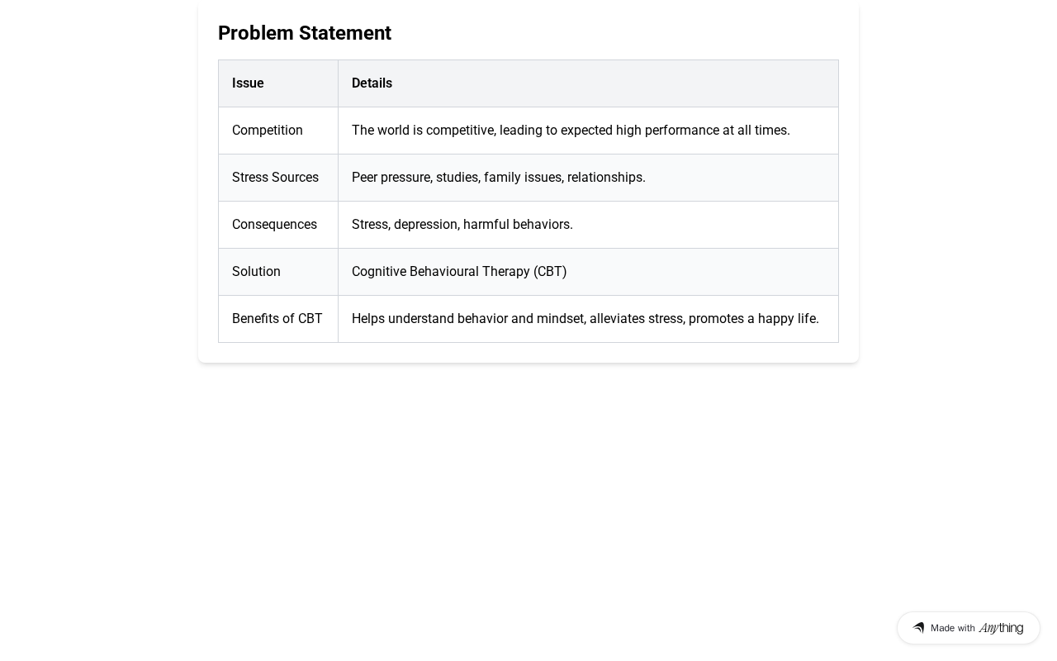This screenshot has height=661, width=1057.
Task: Select the "Peer pressure" phrase in details
Action: [x=391, y=178]
